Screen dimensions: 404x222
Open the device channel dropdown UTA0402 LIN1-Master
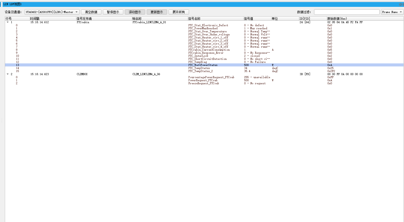pos(52,12)
